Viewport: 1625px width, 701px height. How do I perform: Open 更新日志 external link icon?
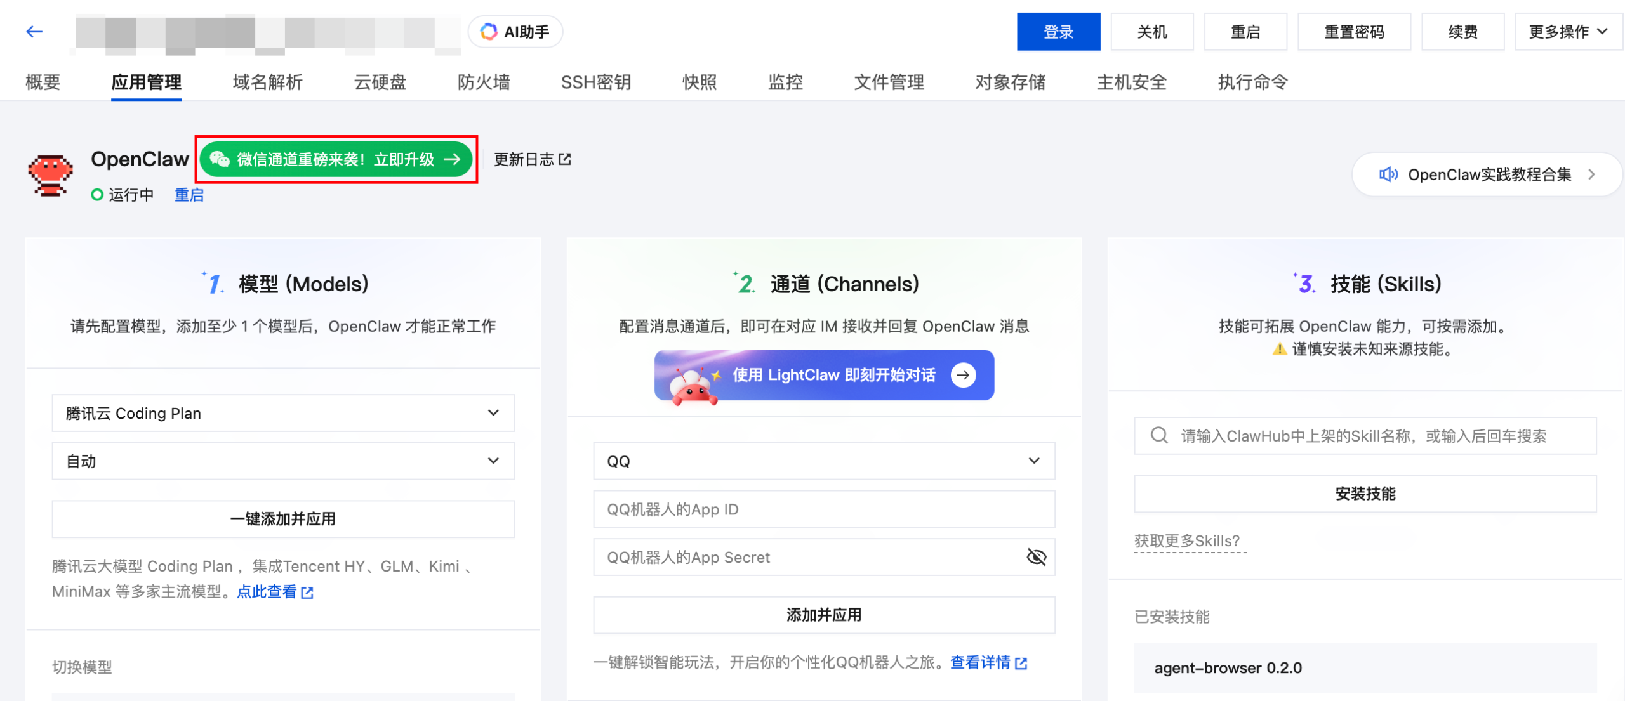coord(565,159)
